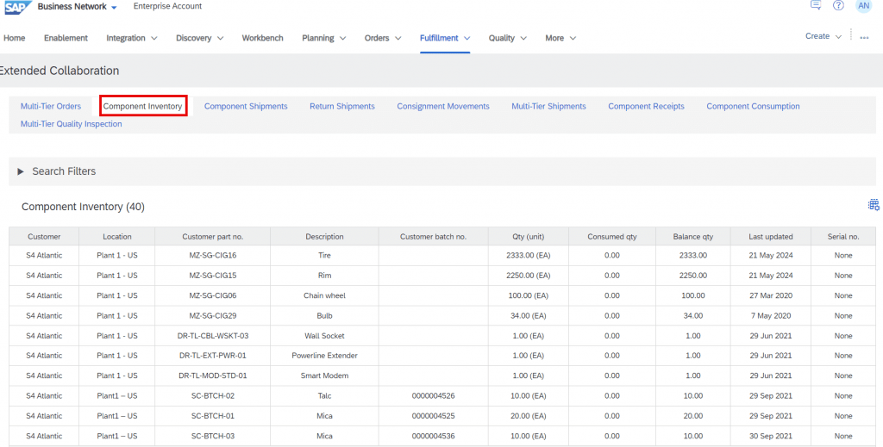Click quantity 2333.00 (EA)
The height and width of the screenshot is (447, 883).
(529, 255)
